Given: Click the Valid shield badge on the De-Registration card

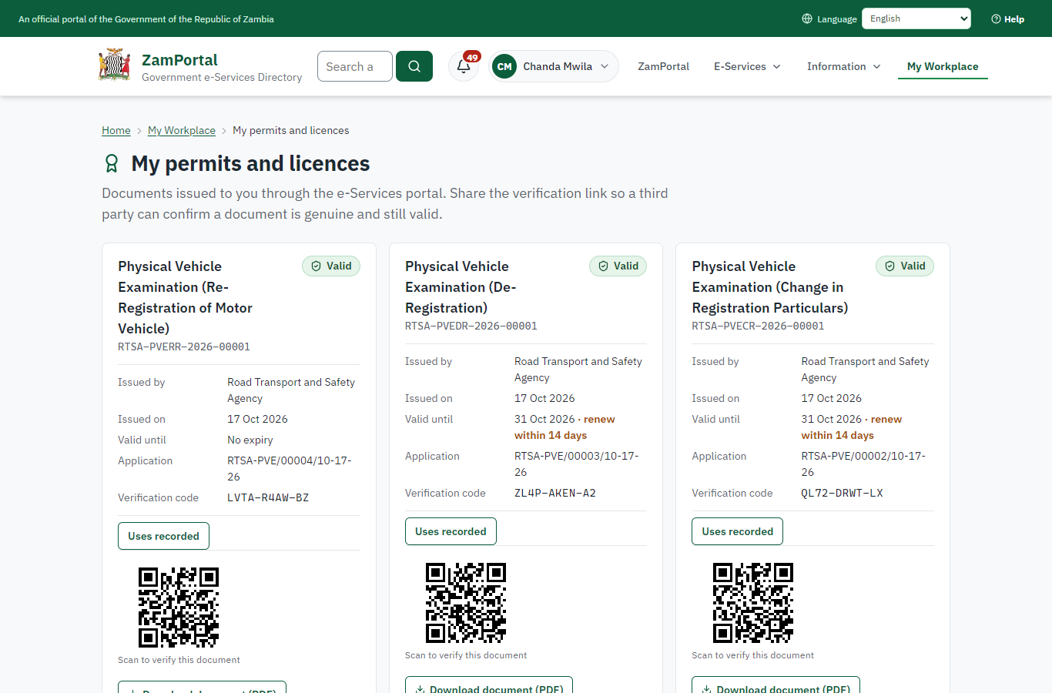Looking at the screenshot, I should pos(618,266).
